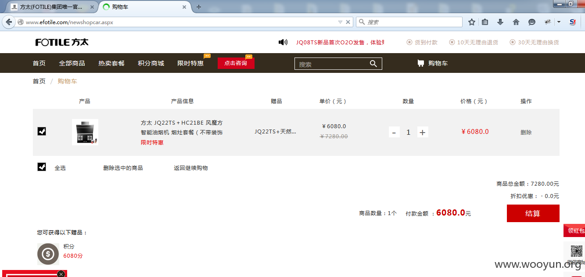Viewport: 585px width, 277px height.
Task: Toggle the 全选 select-all checkbox
Action: coord(42,167)
